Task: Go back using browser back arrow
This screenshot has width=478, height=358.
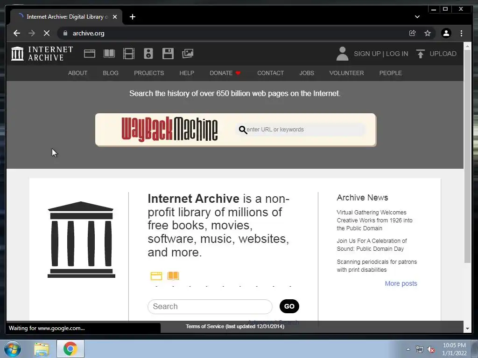Action: click(x=17, y=33)
